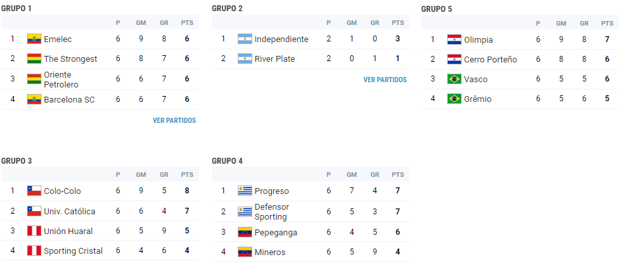The image size is (623, 263).
Task: Click the Unión Huaral Peru flag icon
Action: click(x=34, y=231)
